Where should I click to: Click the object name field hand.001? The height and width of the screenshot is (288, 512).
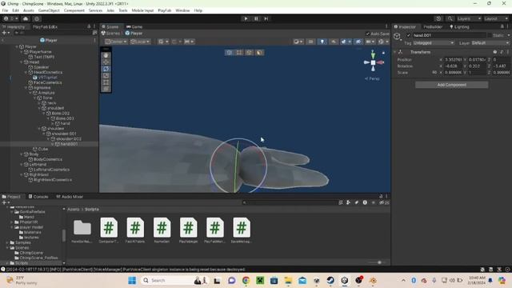[x=449, y=35]
